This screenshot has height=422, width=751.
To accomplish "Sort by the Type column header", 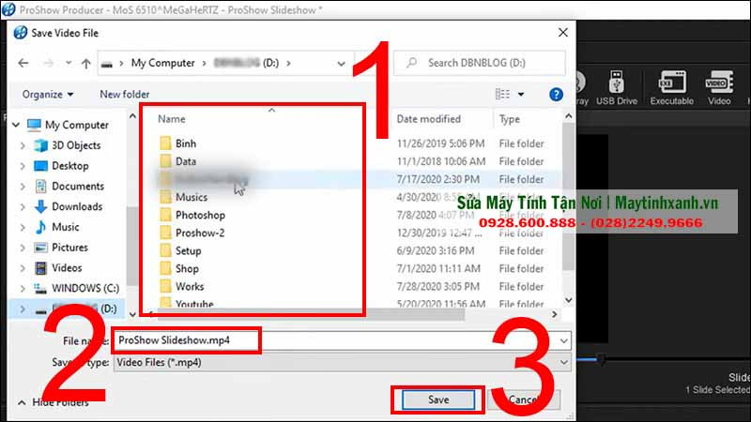I will (509, 119).
